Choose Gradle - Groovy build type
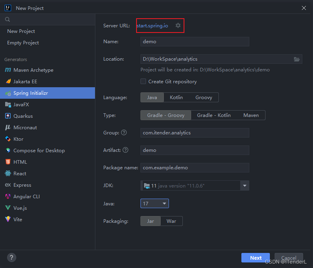The image size is (313, 268). pyautogui.click(x=166, y=115)
